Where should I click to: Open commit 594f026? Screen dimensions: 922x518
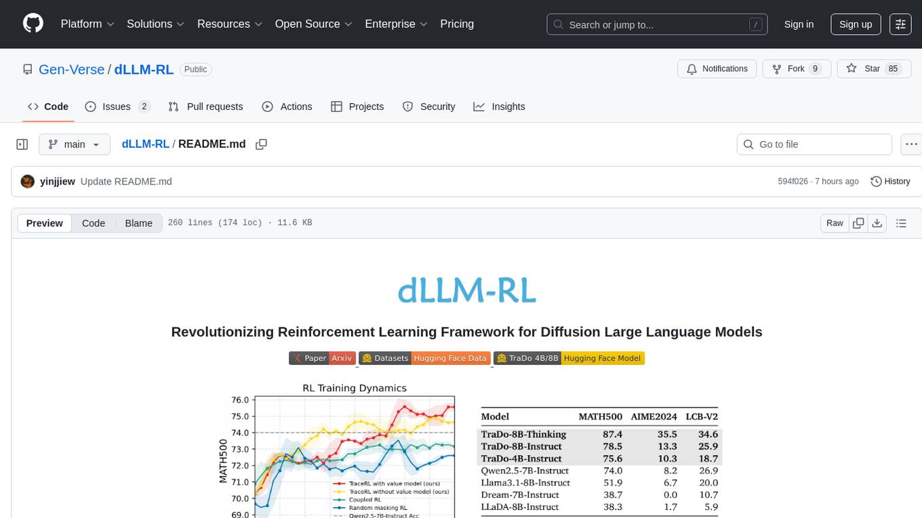click(x=793, y=182)
